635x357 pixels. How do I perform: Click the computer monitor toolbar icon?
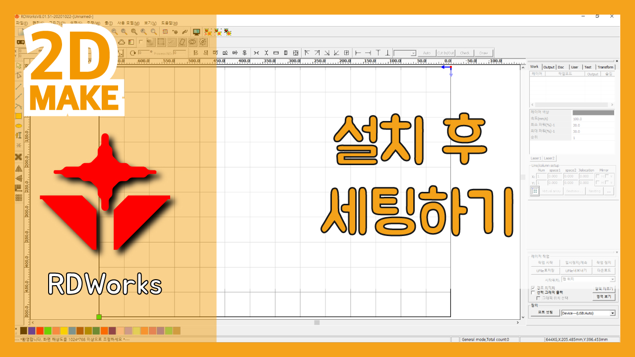click(x=196, y=32)
